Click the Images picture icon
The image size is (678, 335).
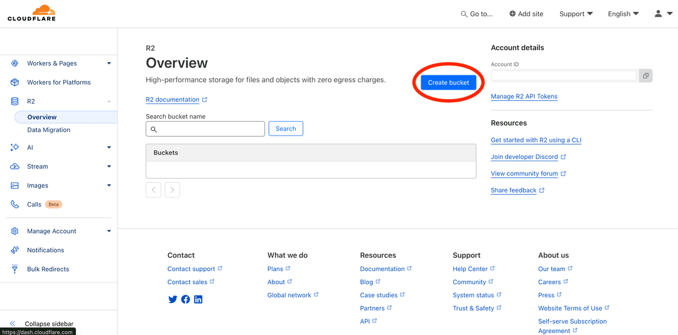pos(14,186)
